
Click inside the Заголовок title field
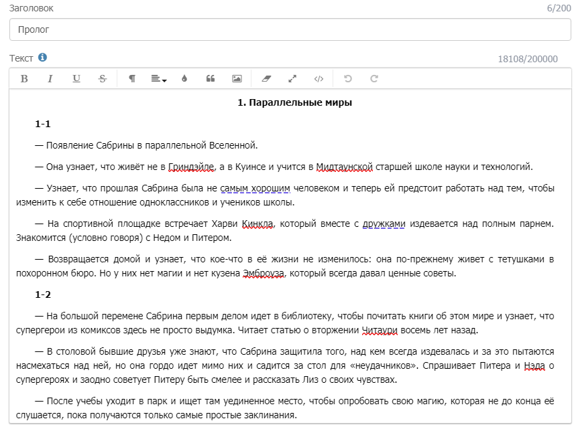[x=134, y=29]
